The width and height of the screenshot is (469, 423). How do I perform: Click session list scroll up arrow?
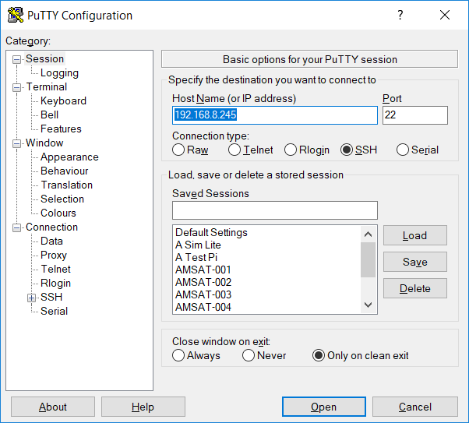[368, 234]
